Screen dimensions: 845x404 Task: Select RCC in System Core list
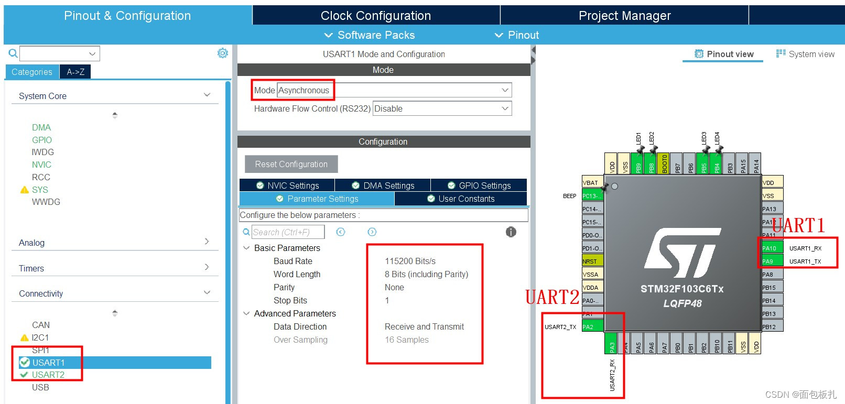coord(41,177)
